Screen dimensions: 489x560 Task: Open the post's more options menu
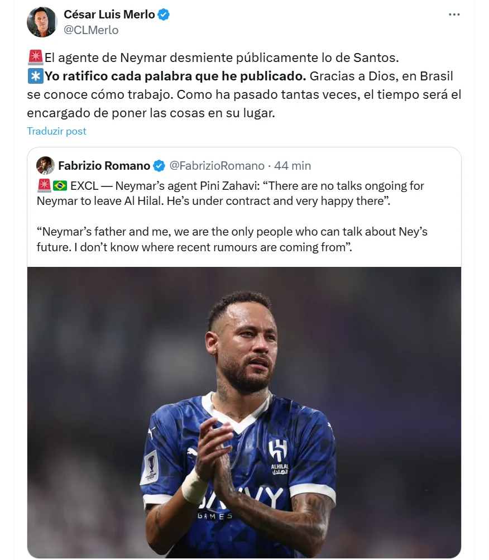click(454, 15)
